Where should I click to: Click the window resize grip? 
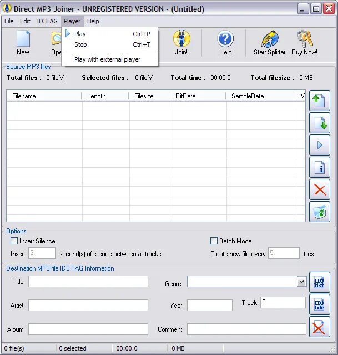tap(332, 349)
